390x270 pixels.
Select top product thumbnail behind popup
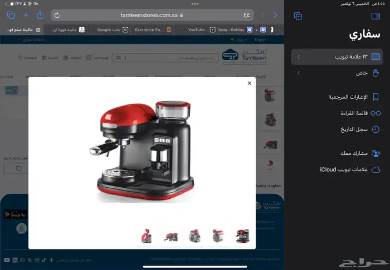pos(270,95)
